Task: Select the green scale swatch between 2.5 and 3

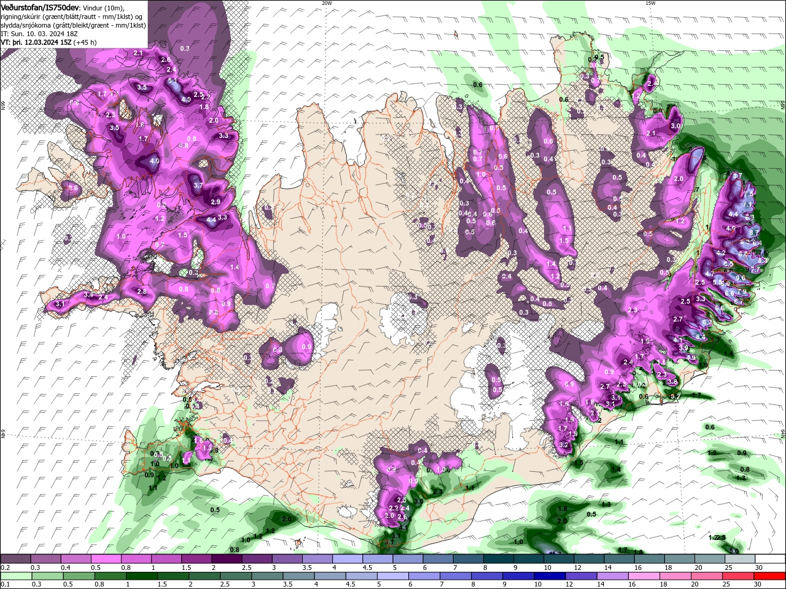Action: [x=236, y=576]
